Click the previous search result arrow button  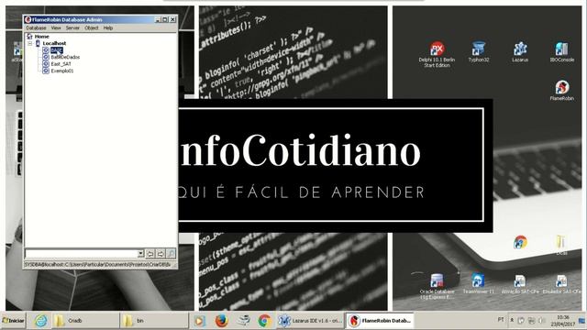pyautogui.click(x=150, y=254)
